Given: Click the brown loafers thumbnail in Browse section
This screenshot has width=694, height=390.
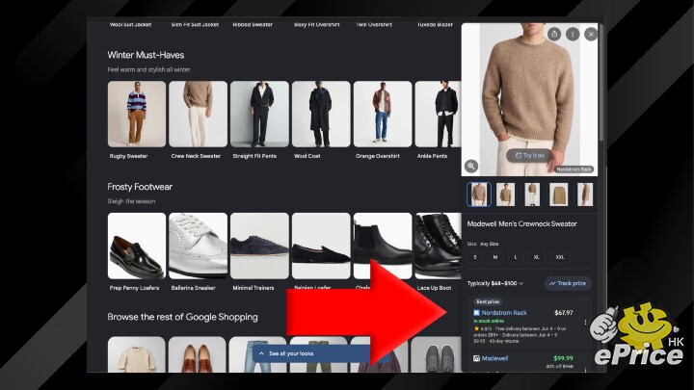Looking at the screenshot, I should pyautogui.click(x=198, y=354).
